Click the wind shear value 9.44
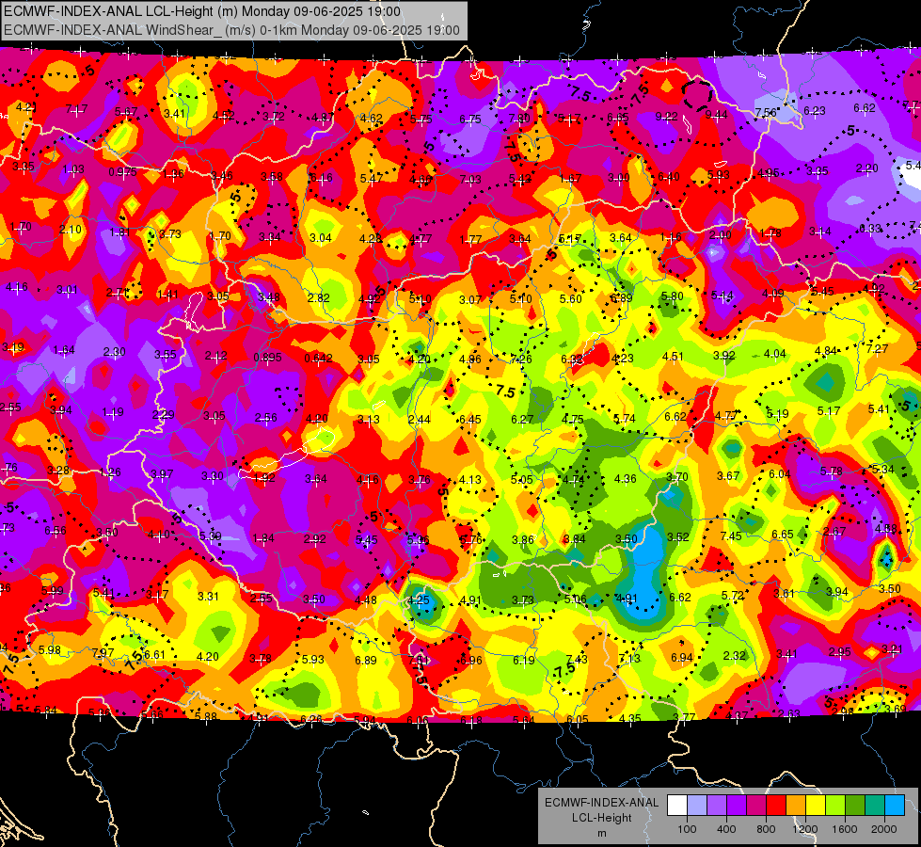Viewport: 921px width, 847px height. coord(717,115)
